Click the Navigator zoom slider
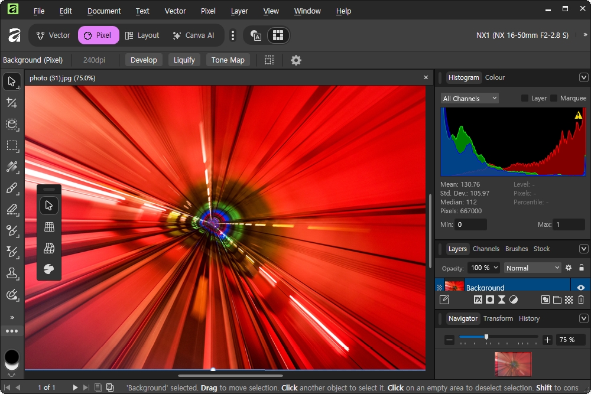This screenshot has width=591, height=394. (x=498, y=337)
